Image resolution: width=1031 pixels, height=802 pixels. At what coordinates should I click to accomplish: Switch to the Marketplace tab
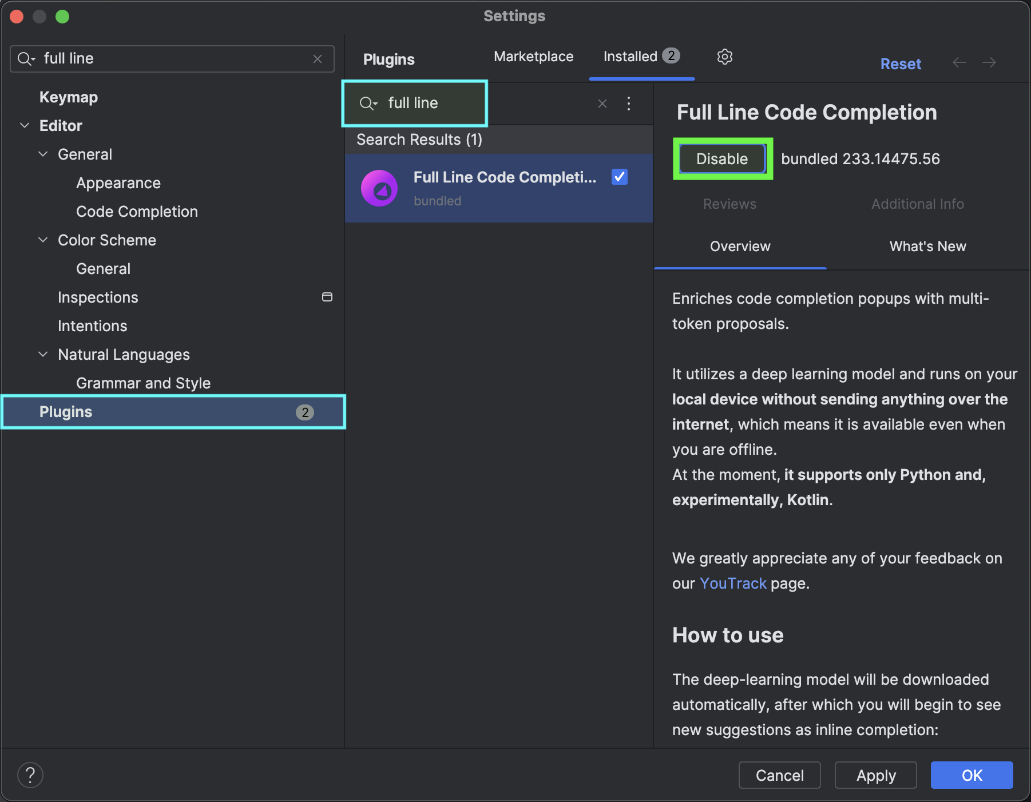[533, 57]
